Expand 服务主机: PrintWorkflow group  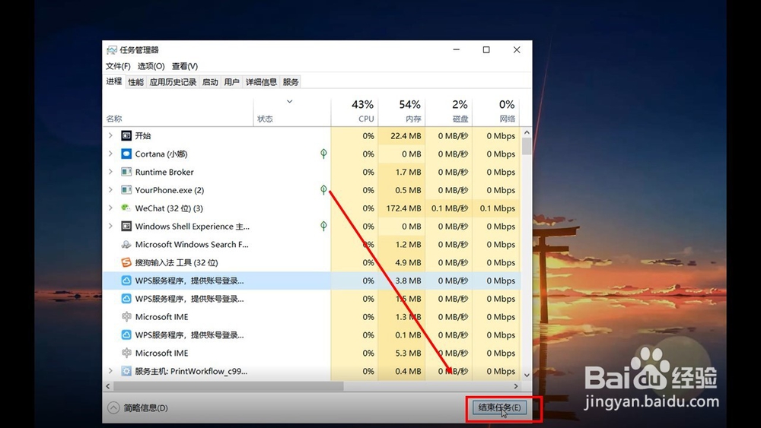pyautogui.click(x=110, y=371)
